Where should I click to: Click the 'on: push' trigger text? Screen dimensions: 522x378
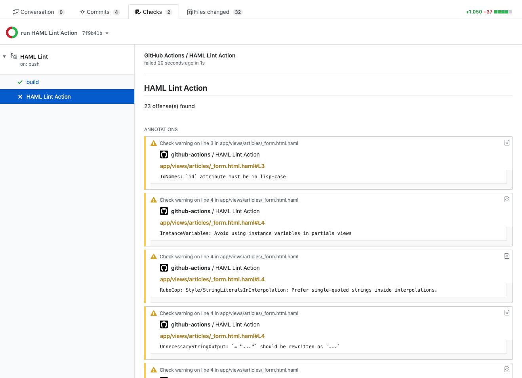(30, 64)
